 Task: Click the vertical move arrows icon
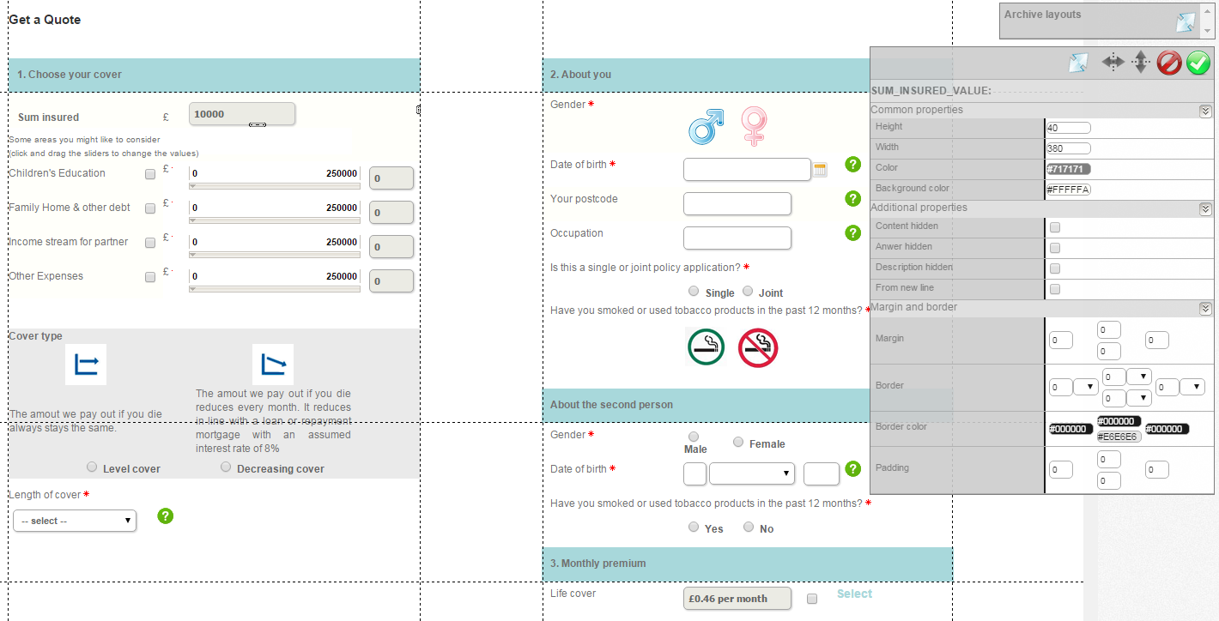[1140, 62]
